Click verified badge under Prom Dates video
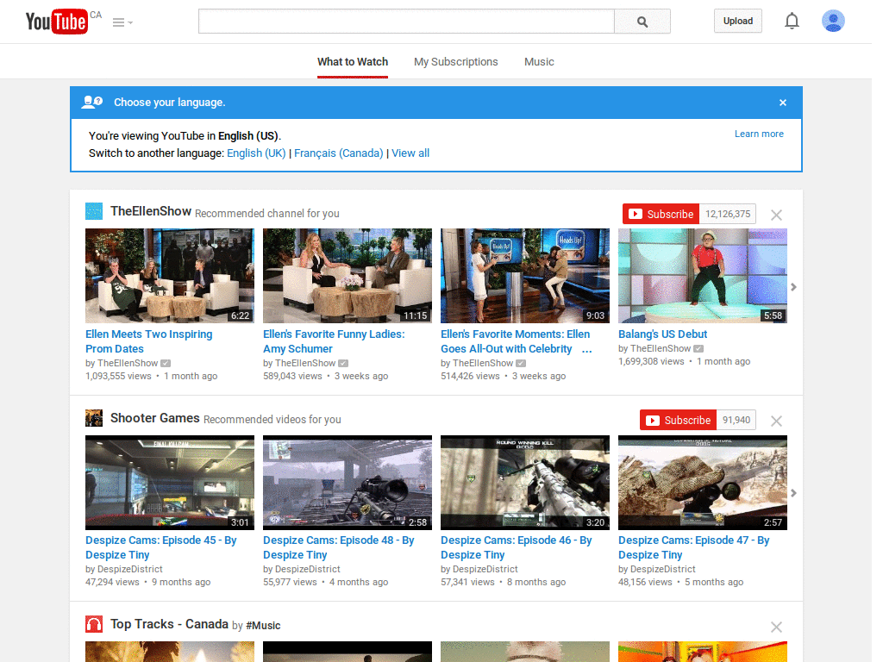This screenshot has width=883, height=662. click(166, 364)
